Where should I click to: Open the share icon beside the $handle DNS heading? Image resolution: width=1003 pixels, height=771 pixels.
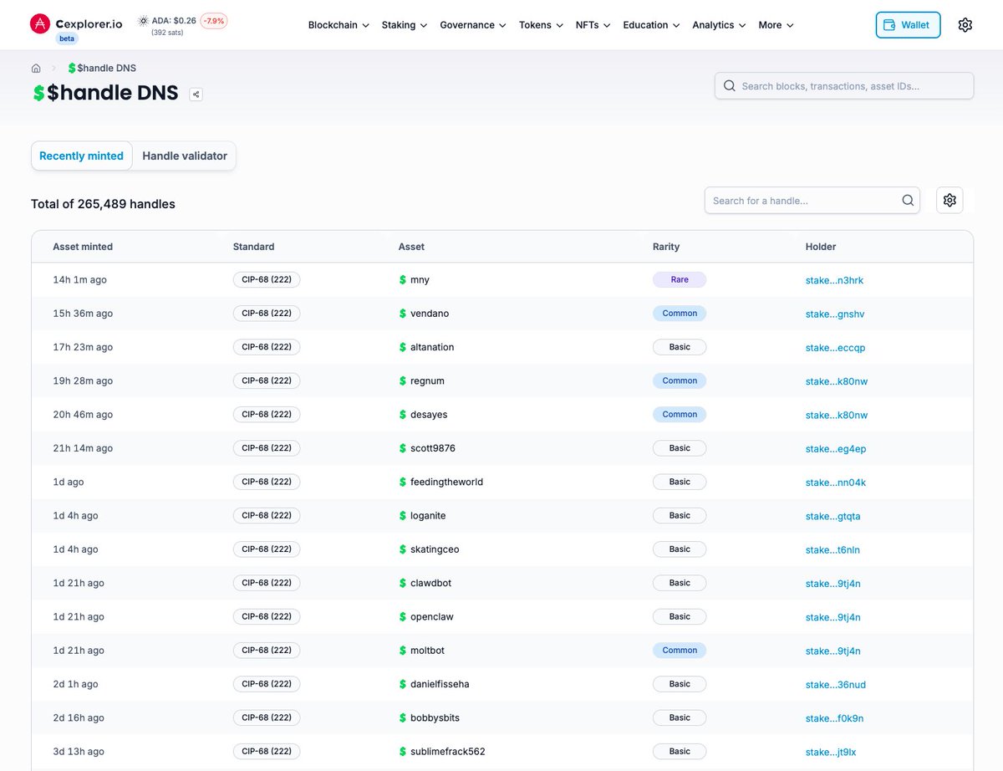[x=196, y=94]
